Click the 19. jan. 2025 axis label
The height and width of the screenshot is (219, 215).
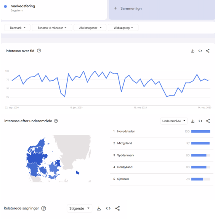click(x=76, y=107)
